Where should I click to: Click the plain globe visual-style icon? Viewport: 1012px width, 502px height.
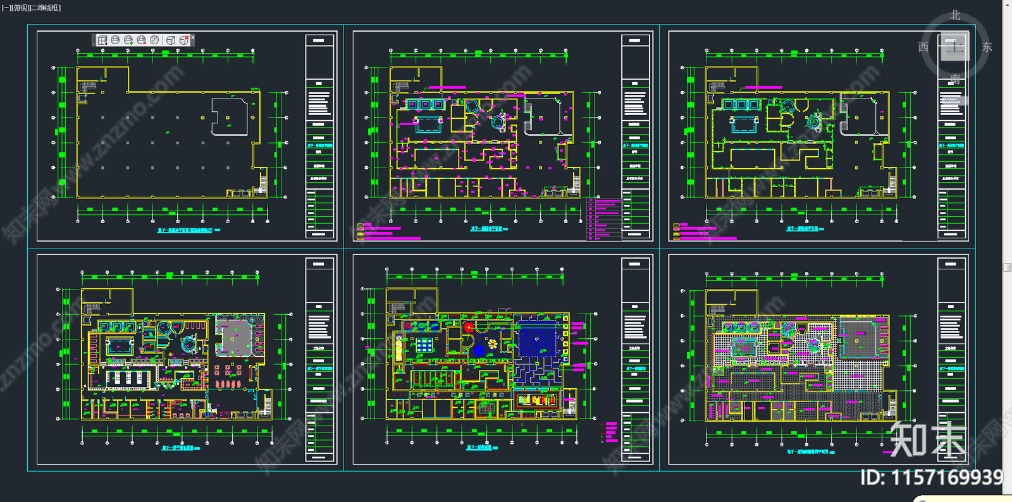pos(116,40)
